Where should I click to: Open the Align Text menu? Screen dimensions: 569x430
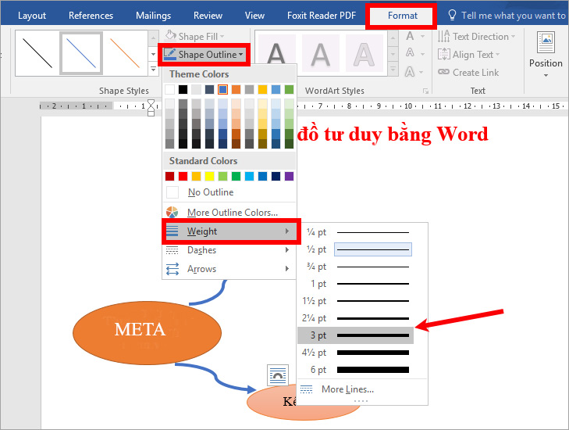(472, 55)
